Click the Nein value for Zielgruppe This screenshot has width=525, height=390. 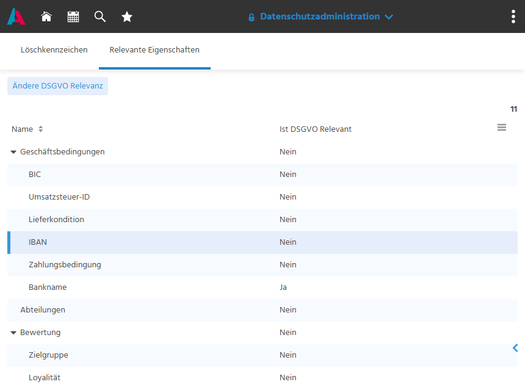[288, 355]
